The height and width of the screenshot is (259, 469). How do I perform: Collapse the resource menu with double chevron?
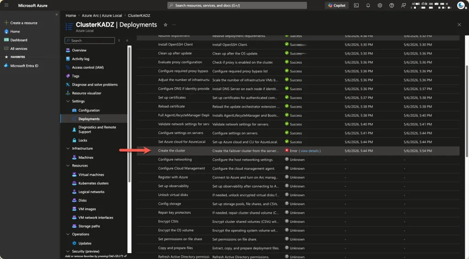[127, 40]
